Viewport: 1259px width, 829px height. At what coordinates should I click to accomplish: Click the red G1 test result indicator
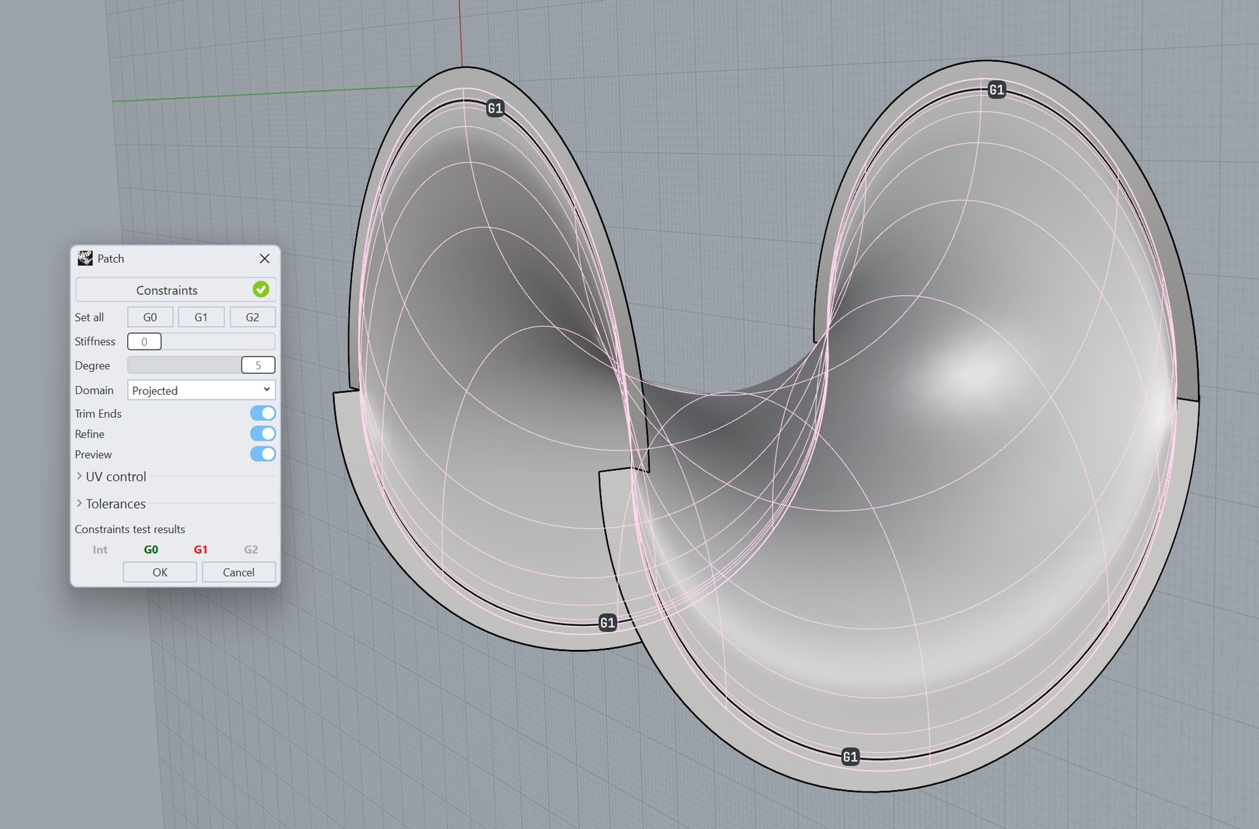[x=201, y=550]
